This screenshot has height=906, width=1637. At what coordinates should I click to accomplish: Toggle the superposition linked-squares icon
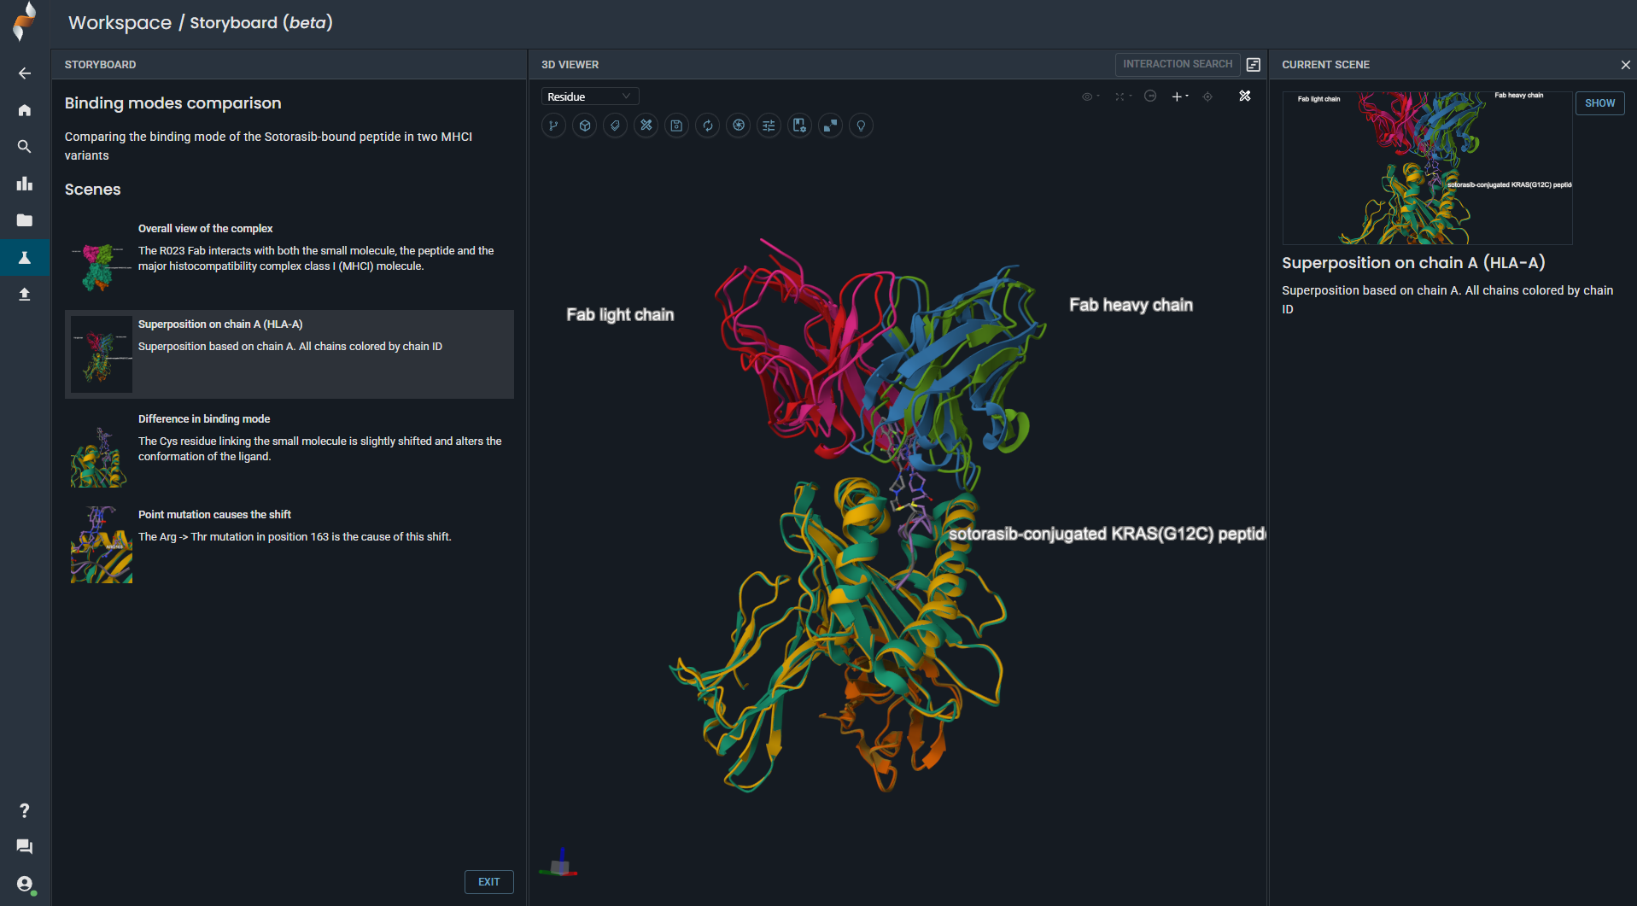(830, 126)
